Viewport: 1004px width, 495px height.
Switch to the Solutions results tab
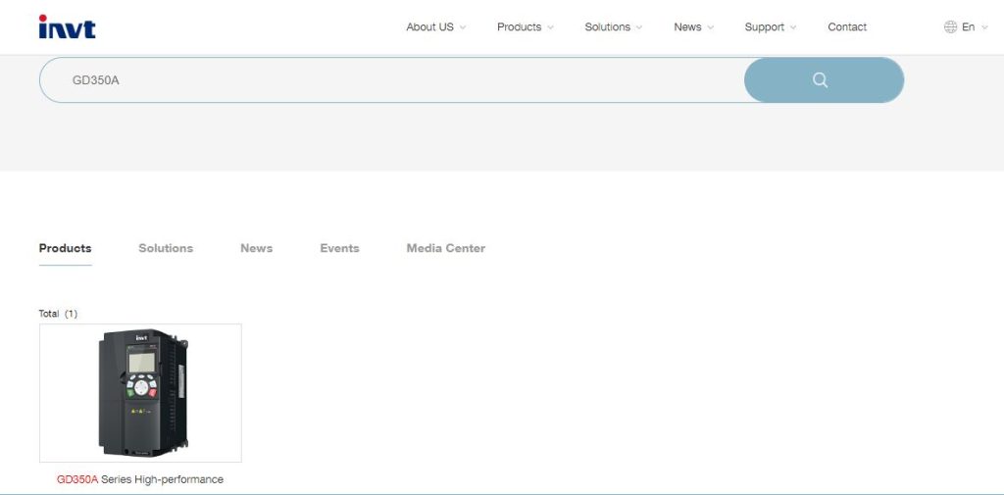[166, 248]
